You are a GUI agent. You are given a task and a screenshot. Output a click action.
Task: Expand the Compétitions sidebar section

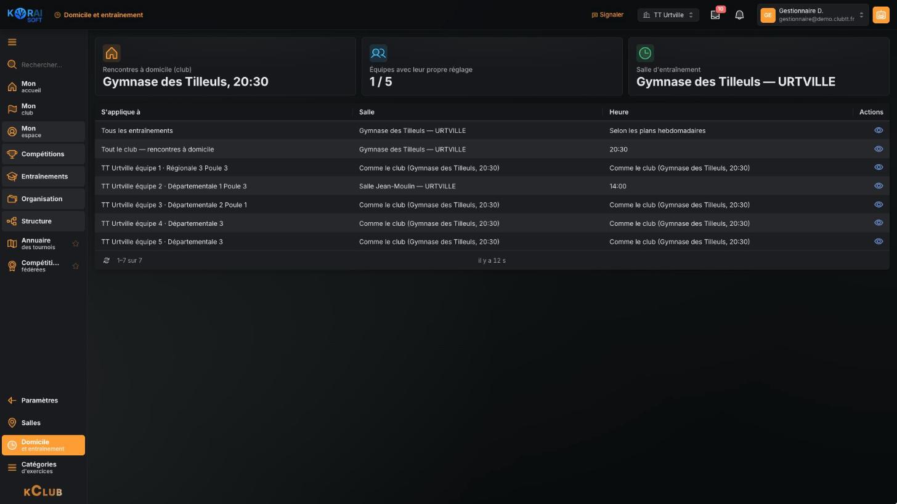43,154
